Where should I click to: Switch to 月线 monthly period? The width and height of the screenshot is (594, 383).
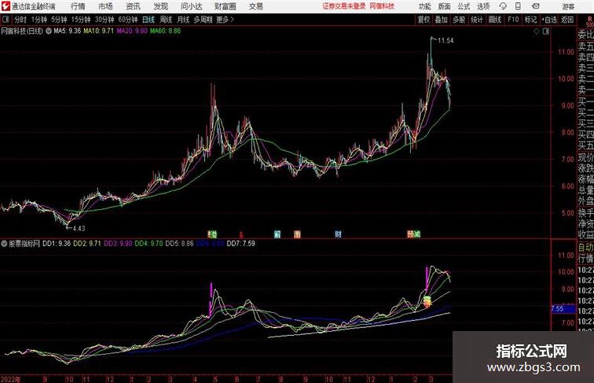pyautogui.click(x=184, y=19)
